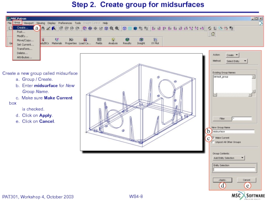Click the solid blue shaded cube icon
This screenshot has height=201, width=268.
(135, 28)
